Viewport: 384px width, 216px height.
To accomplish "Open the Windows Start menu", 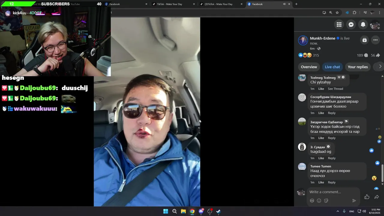I will point(166,211).
